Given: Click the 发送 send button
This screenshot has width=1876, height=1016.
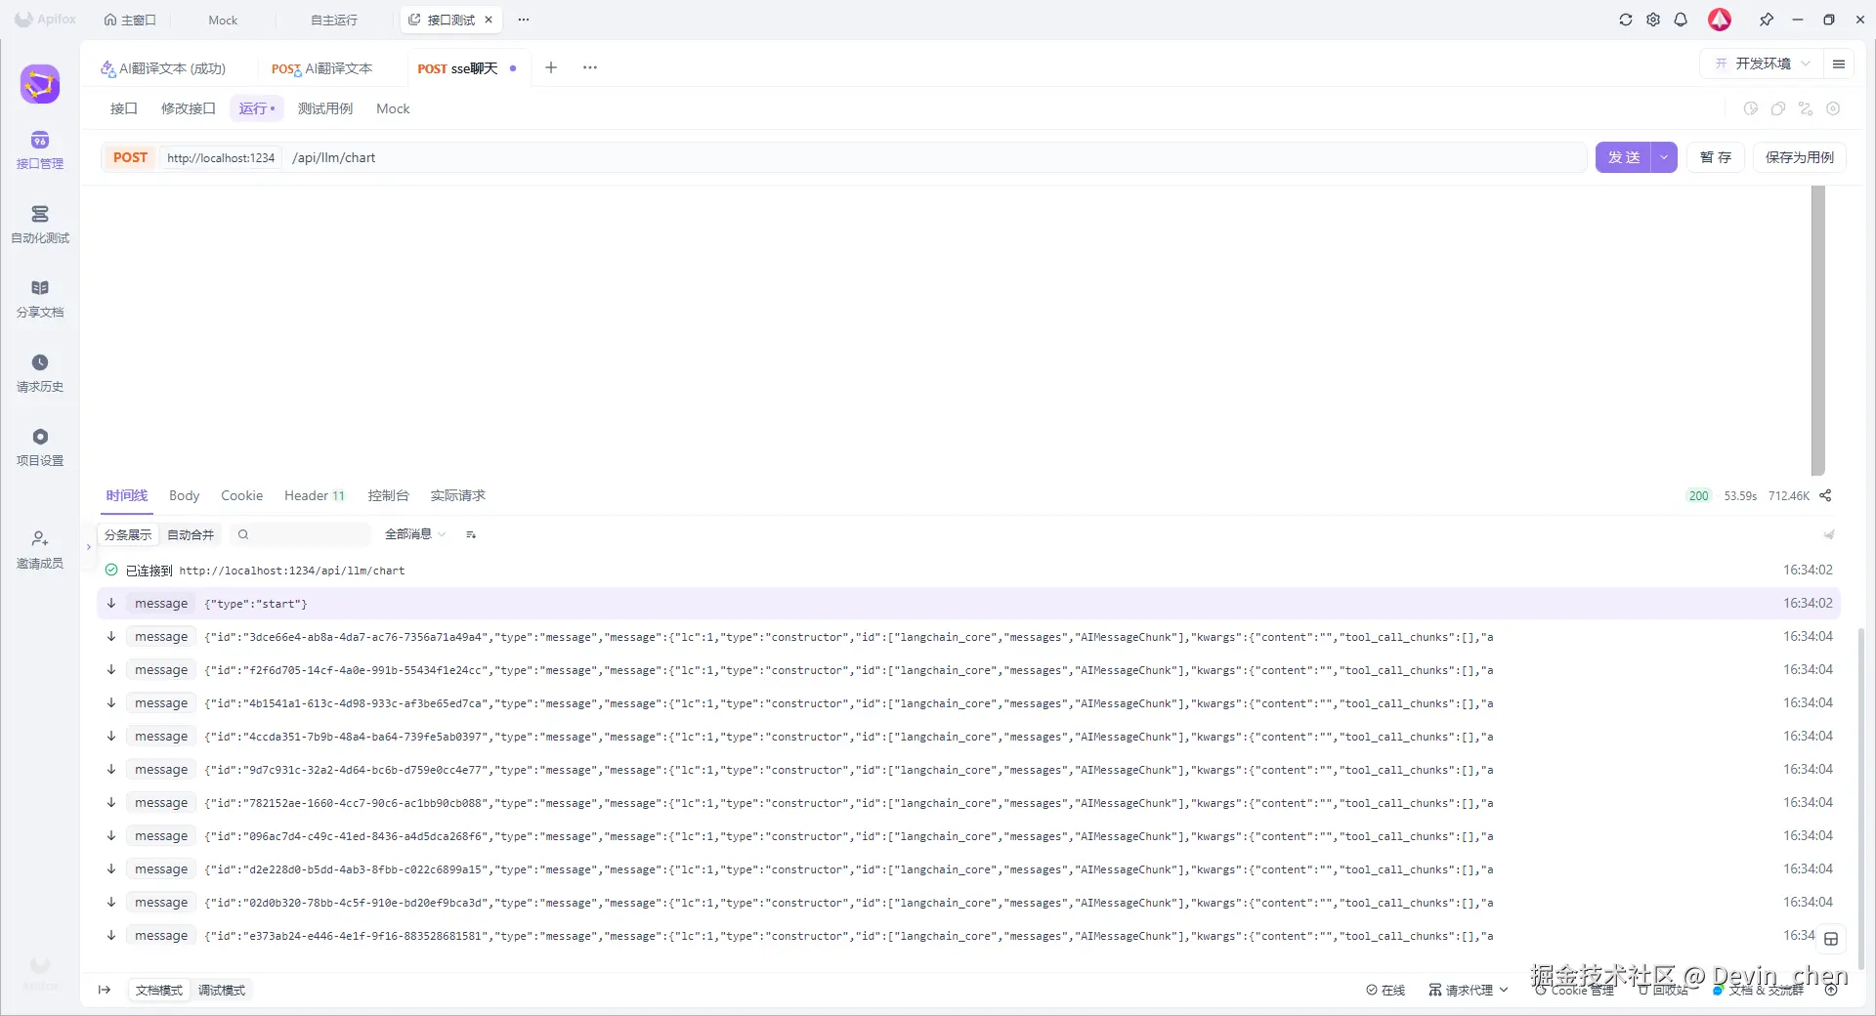Looking at the screenshot, I should (1624, 157).
